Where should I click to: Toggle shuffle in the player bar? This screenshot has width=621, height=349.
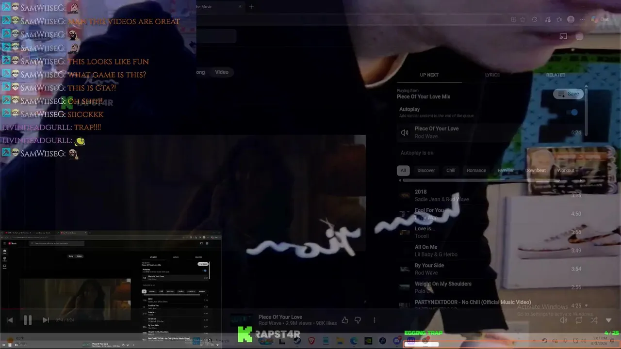pyautogui.click(x=594, y=320)
